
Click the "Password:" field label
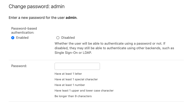19,66
